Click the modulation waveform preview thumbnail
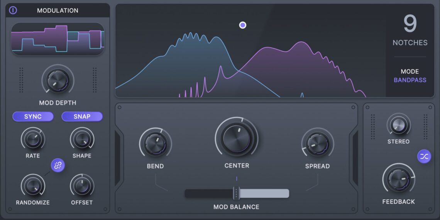 coord(58,39)
